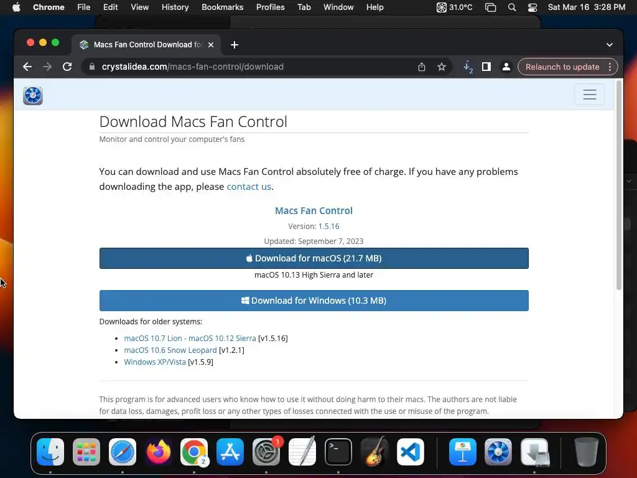Launch GarageBand from the dock
This screenshot has width=637, height=478.
(x=374, y=452)
